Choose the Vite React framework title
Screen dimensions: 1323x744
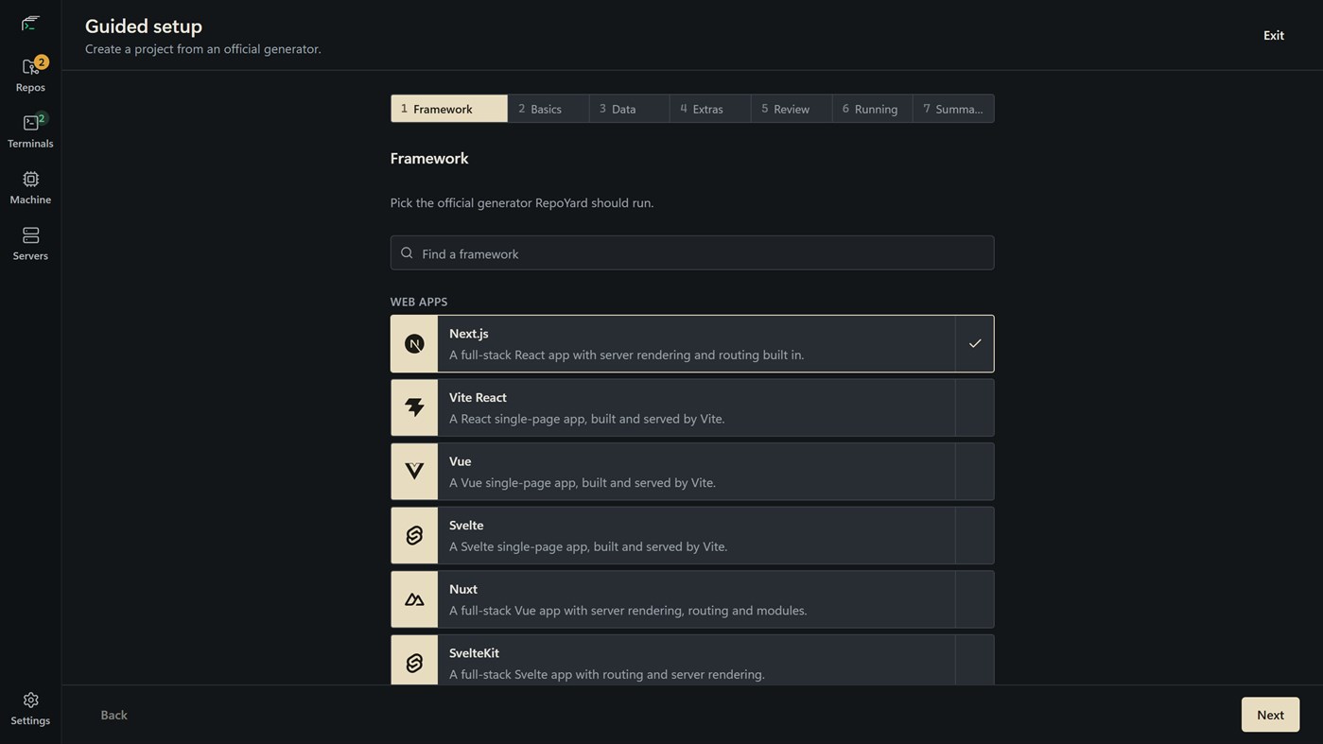tap(478, 397)
